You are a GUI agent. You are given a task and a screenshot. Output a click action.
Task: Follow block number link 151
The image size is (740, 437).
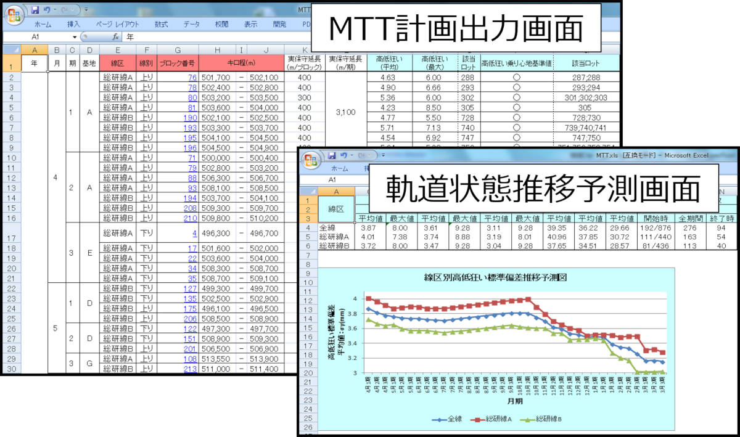(190, 338)
